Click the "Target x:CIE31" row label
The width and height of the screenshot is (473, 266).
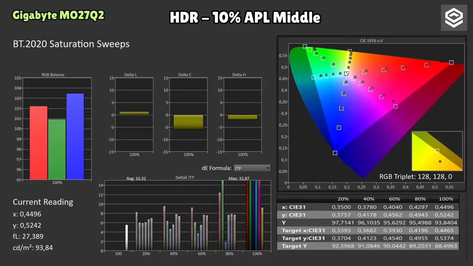[x=303, y=230]
